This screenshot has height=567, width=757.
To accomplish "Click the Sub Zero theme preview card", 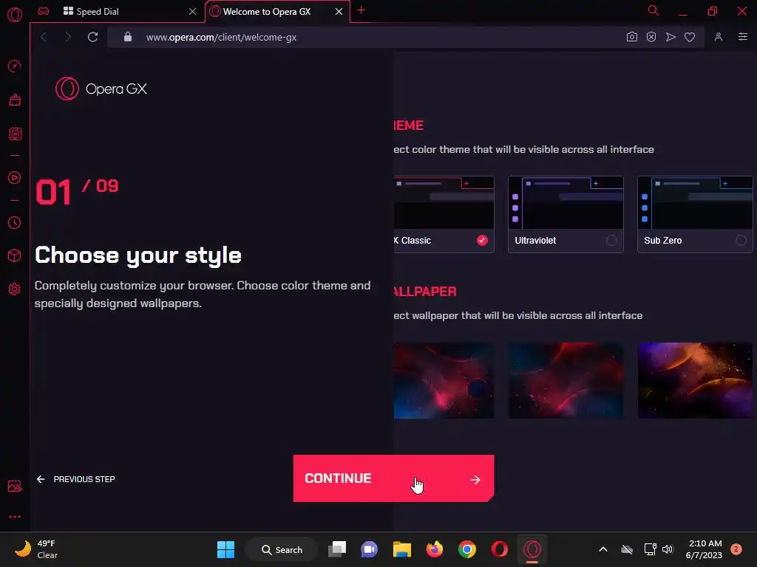I will [x=695, y=214].
